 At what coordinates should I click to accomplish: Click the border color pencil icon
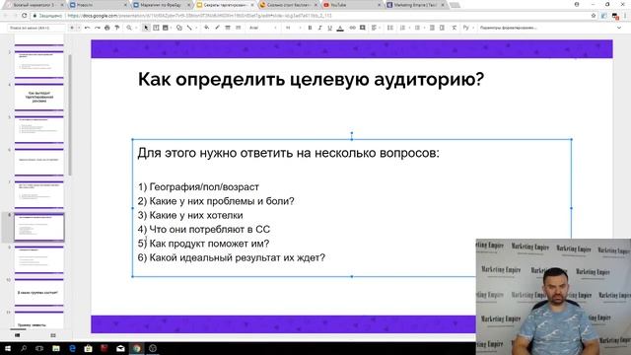point(217,28)
